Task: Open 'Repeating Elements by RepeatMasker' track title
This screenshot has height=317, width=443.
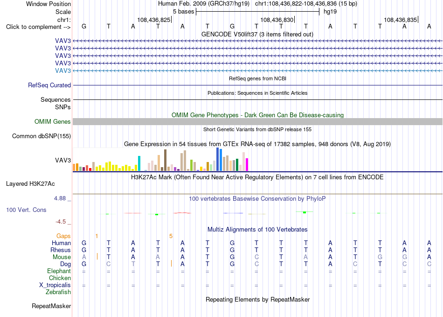Action: [257, 299]
